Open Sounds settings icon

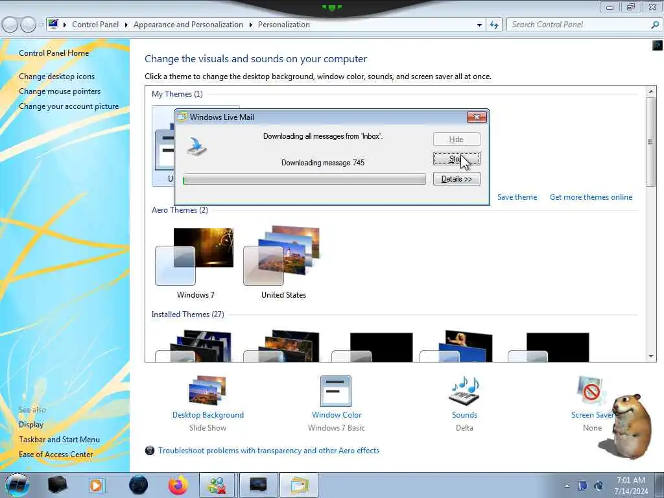pyautogui.click(x=464, y=390)
